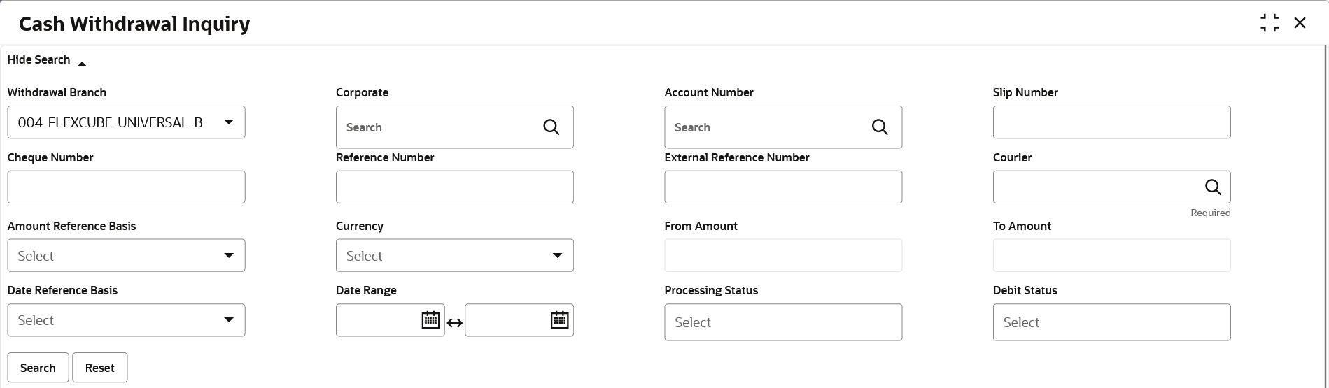Open the Debit Status select box

point(1111,322)
